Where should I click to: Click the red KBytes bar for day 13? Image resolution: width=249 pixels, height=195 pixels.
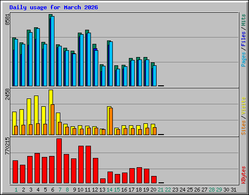(103, 181)
